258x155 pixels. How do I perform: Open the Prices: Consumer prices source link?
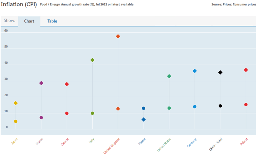(238, 4)
